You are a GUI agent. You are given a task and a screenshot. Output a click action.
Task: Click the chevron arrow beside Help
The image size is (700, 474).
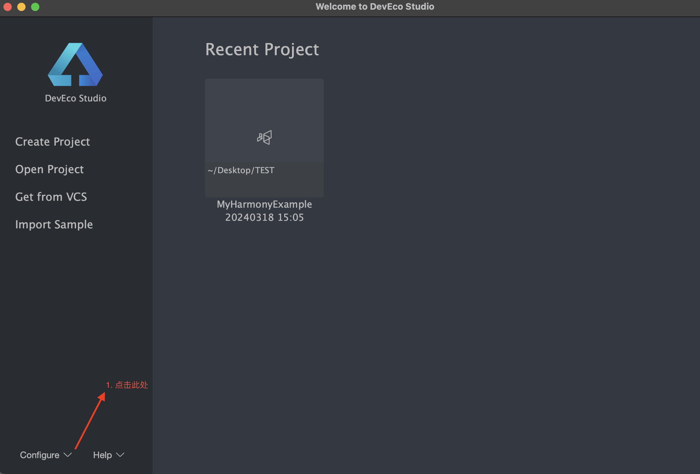pyautogui.click(x=120, y=455)
